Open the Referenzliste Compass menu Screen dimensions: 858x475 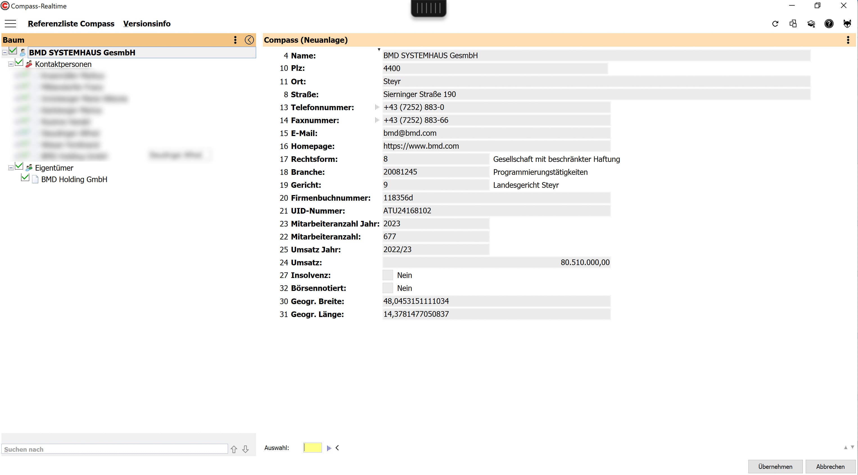pos(71,24)
